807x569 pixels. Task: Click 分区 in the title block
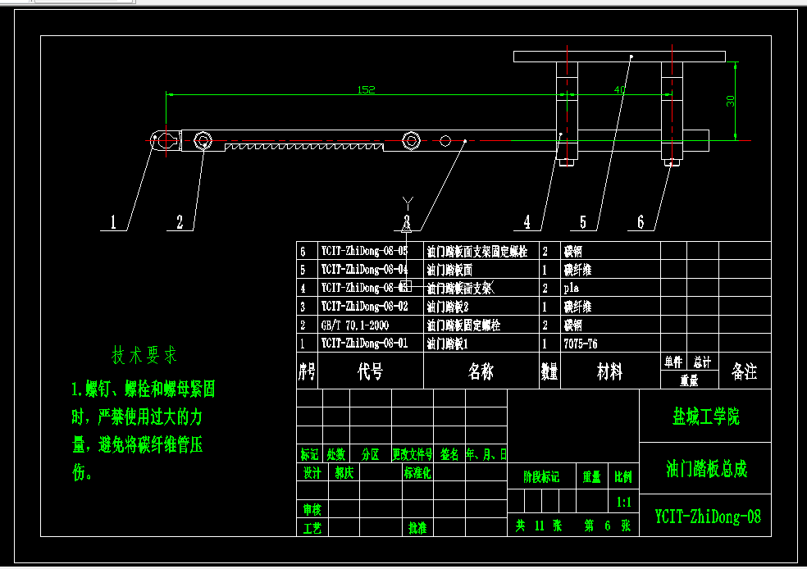(x=370, y=454)
